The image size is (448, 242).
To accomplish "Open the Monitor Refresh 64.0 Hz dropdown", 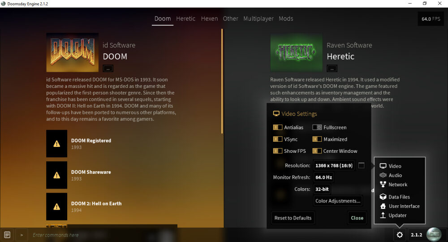I will 323,177.
